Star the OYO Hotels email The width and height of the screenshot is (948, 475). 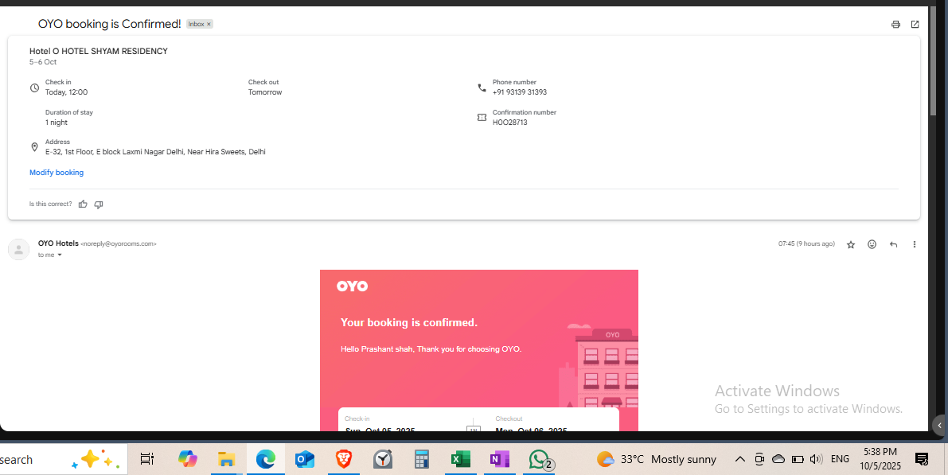850,245
